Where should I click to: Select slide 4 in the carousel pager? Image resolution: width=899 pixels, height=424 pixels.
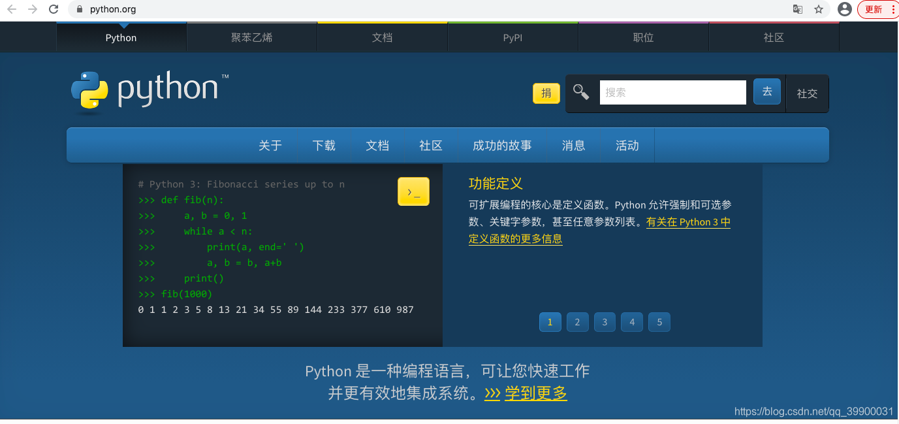(x=632, y=321)
